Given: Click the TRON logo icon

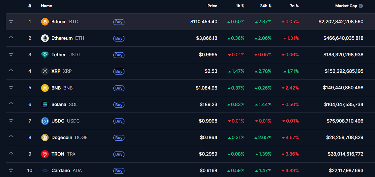Looking at the screenshot, I should click(45, 154).
